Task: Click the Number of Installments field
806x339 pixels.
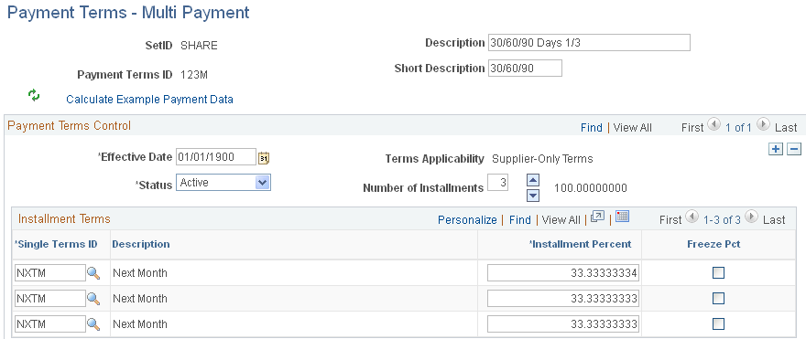Action: pyautogui.click(x=497, y=183)
